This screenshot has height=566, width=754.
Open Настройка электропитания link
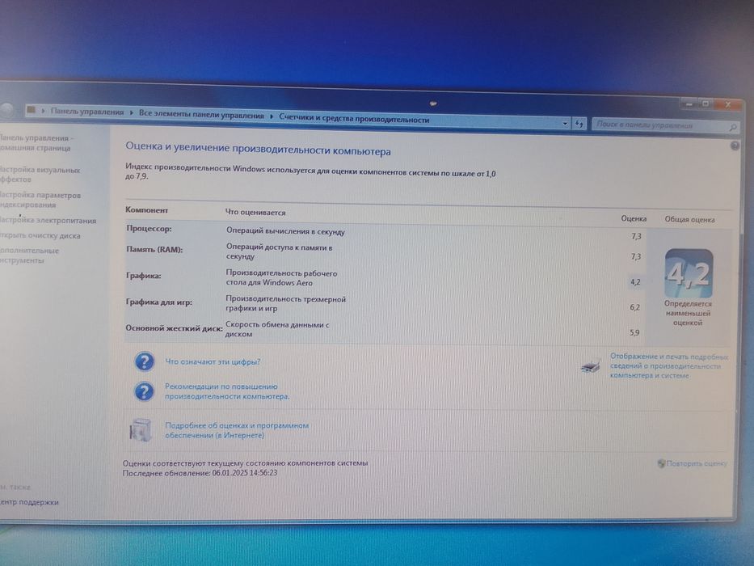[x=48, y=221]
